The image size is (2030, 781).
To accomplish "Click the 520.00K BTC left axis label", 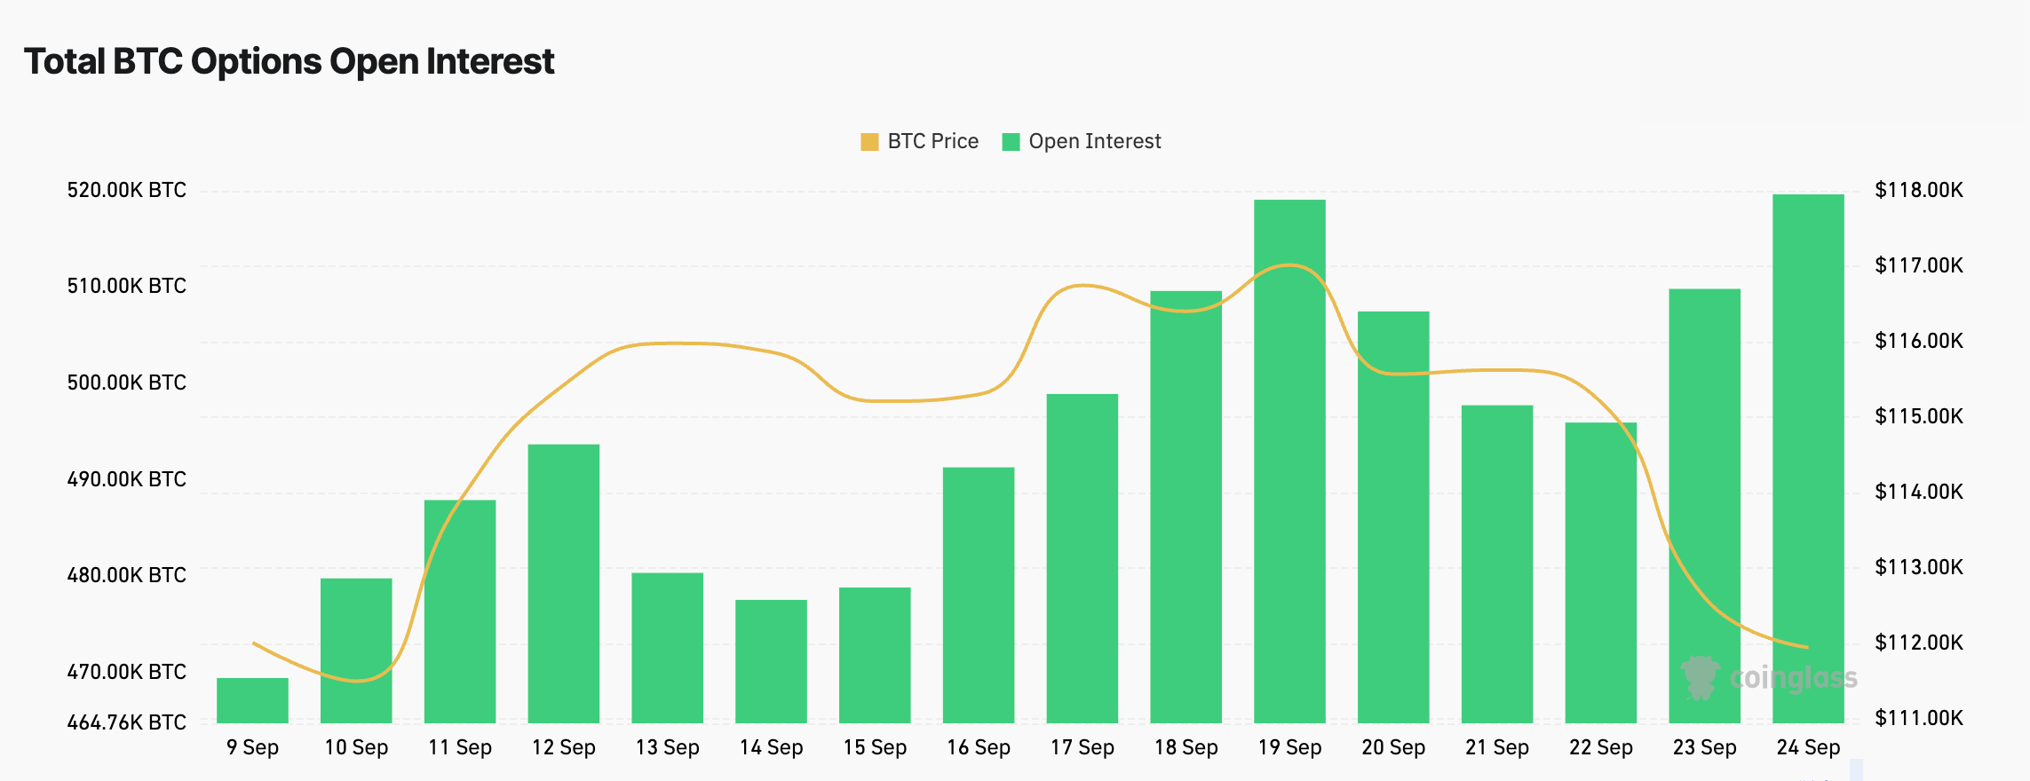I will [126, 190].
